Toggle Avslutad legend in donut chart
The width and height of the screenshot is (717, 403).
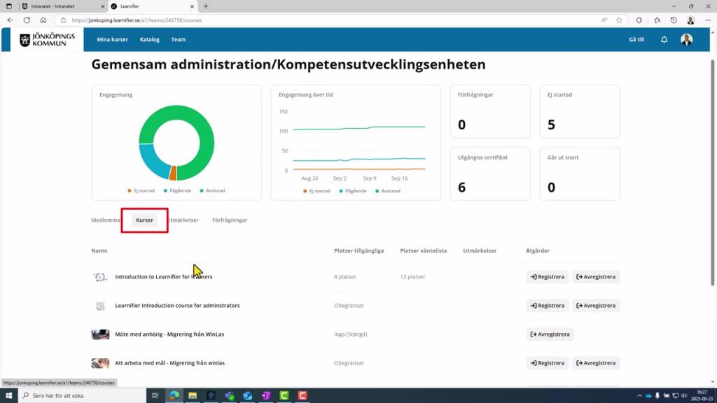click(x=212, y=190)
